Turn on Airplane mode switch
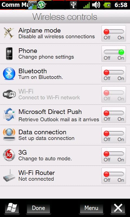 pyautogui.click(x=114, y=33)
